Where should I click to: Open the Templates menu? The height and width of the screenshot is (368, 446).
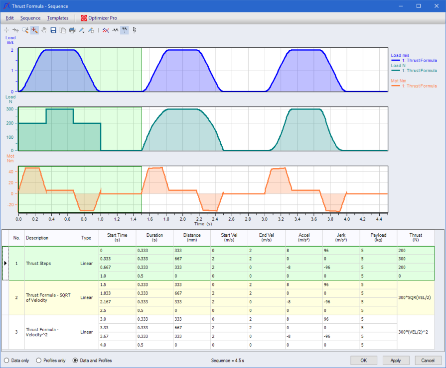pos(57,18)
